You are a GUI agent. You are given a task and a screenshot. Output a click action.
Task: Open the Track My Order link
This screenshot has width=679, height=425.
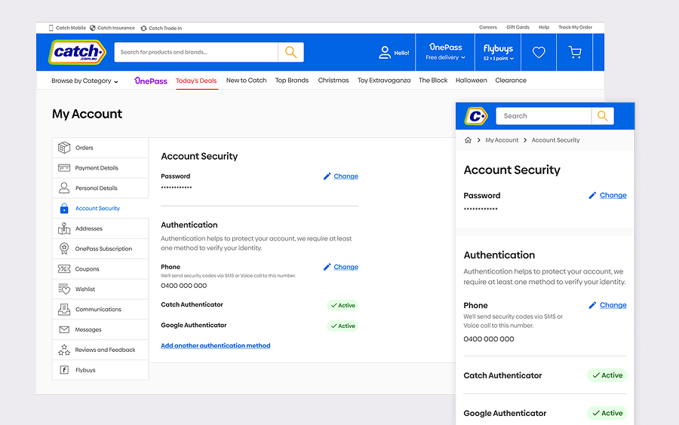(576, 27)
